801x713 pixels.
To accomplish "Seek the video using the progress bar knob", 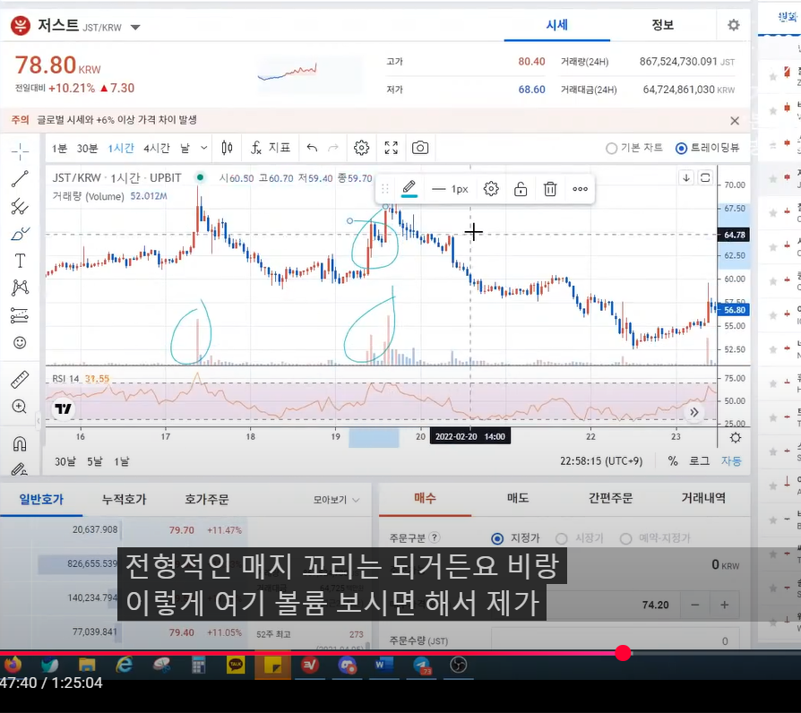I will click(623, 653).
